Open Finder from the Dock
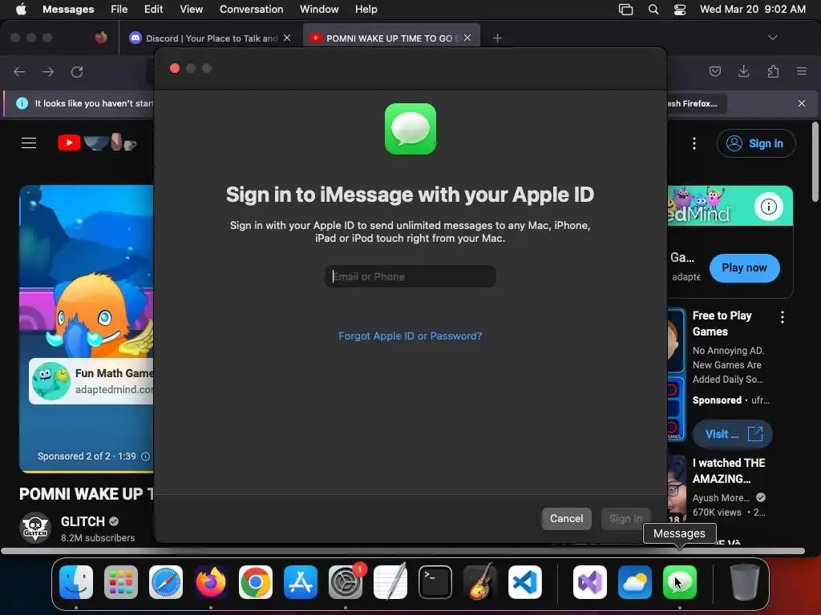Viewport: 821px width, 615px height. click(76, 581)
